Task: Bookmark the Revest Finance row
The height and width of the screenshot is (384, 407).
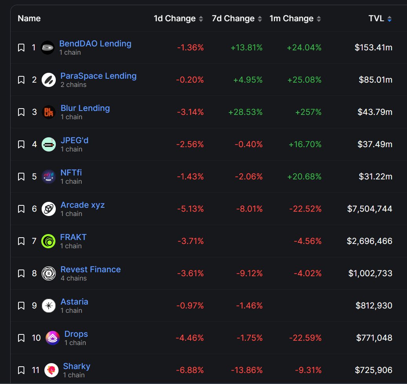Action: coord(21,273)
